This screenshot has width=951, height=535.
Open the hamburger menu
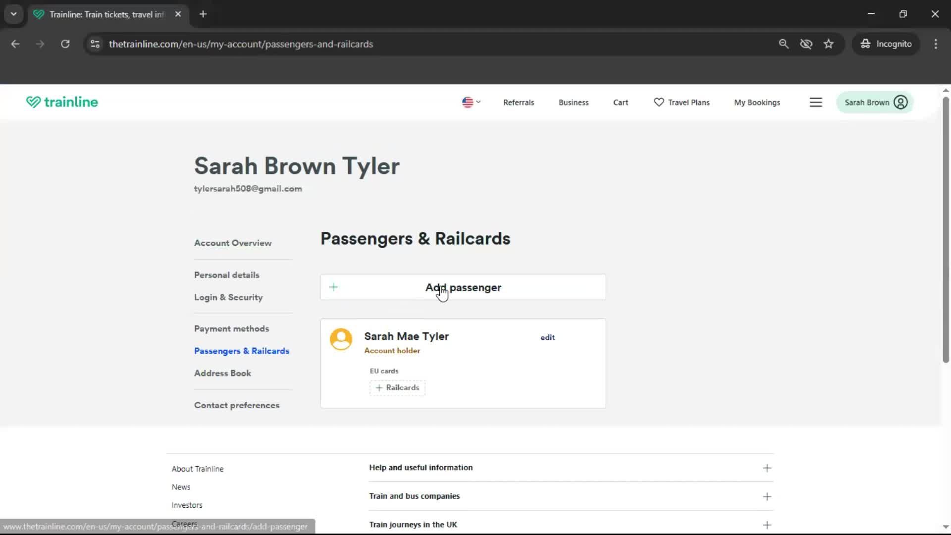tap(816, 102)
